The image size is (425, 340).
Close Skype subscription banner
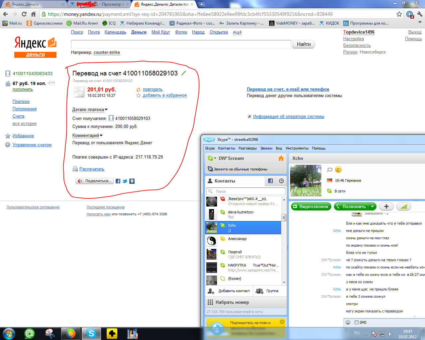(282, 322)
